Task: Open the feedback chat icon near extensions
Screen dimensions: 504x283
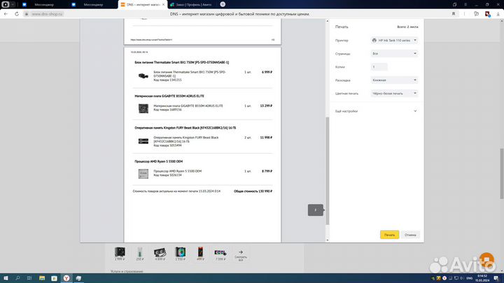Action: pyautogui.click(x=477, y=14)
